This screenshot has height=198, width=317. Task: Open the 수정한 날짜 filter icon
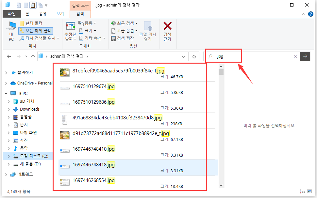70,31
